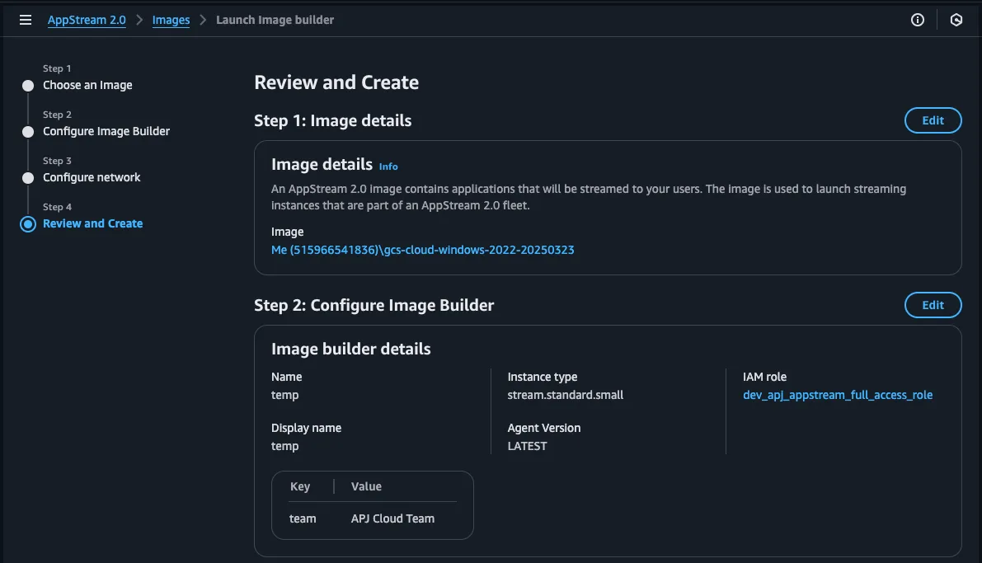
Task: Click the Value column header in tags table
Action: click(366, 486)
